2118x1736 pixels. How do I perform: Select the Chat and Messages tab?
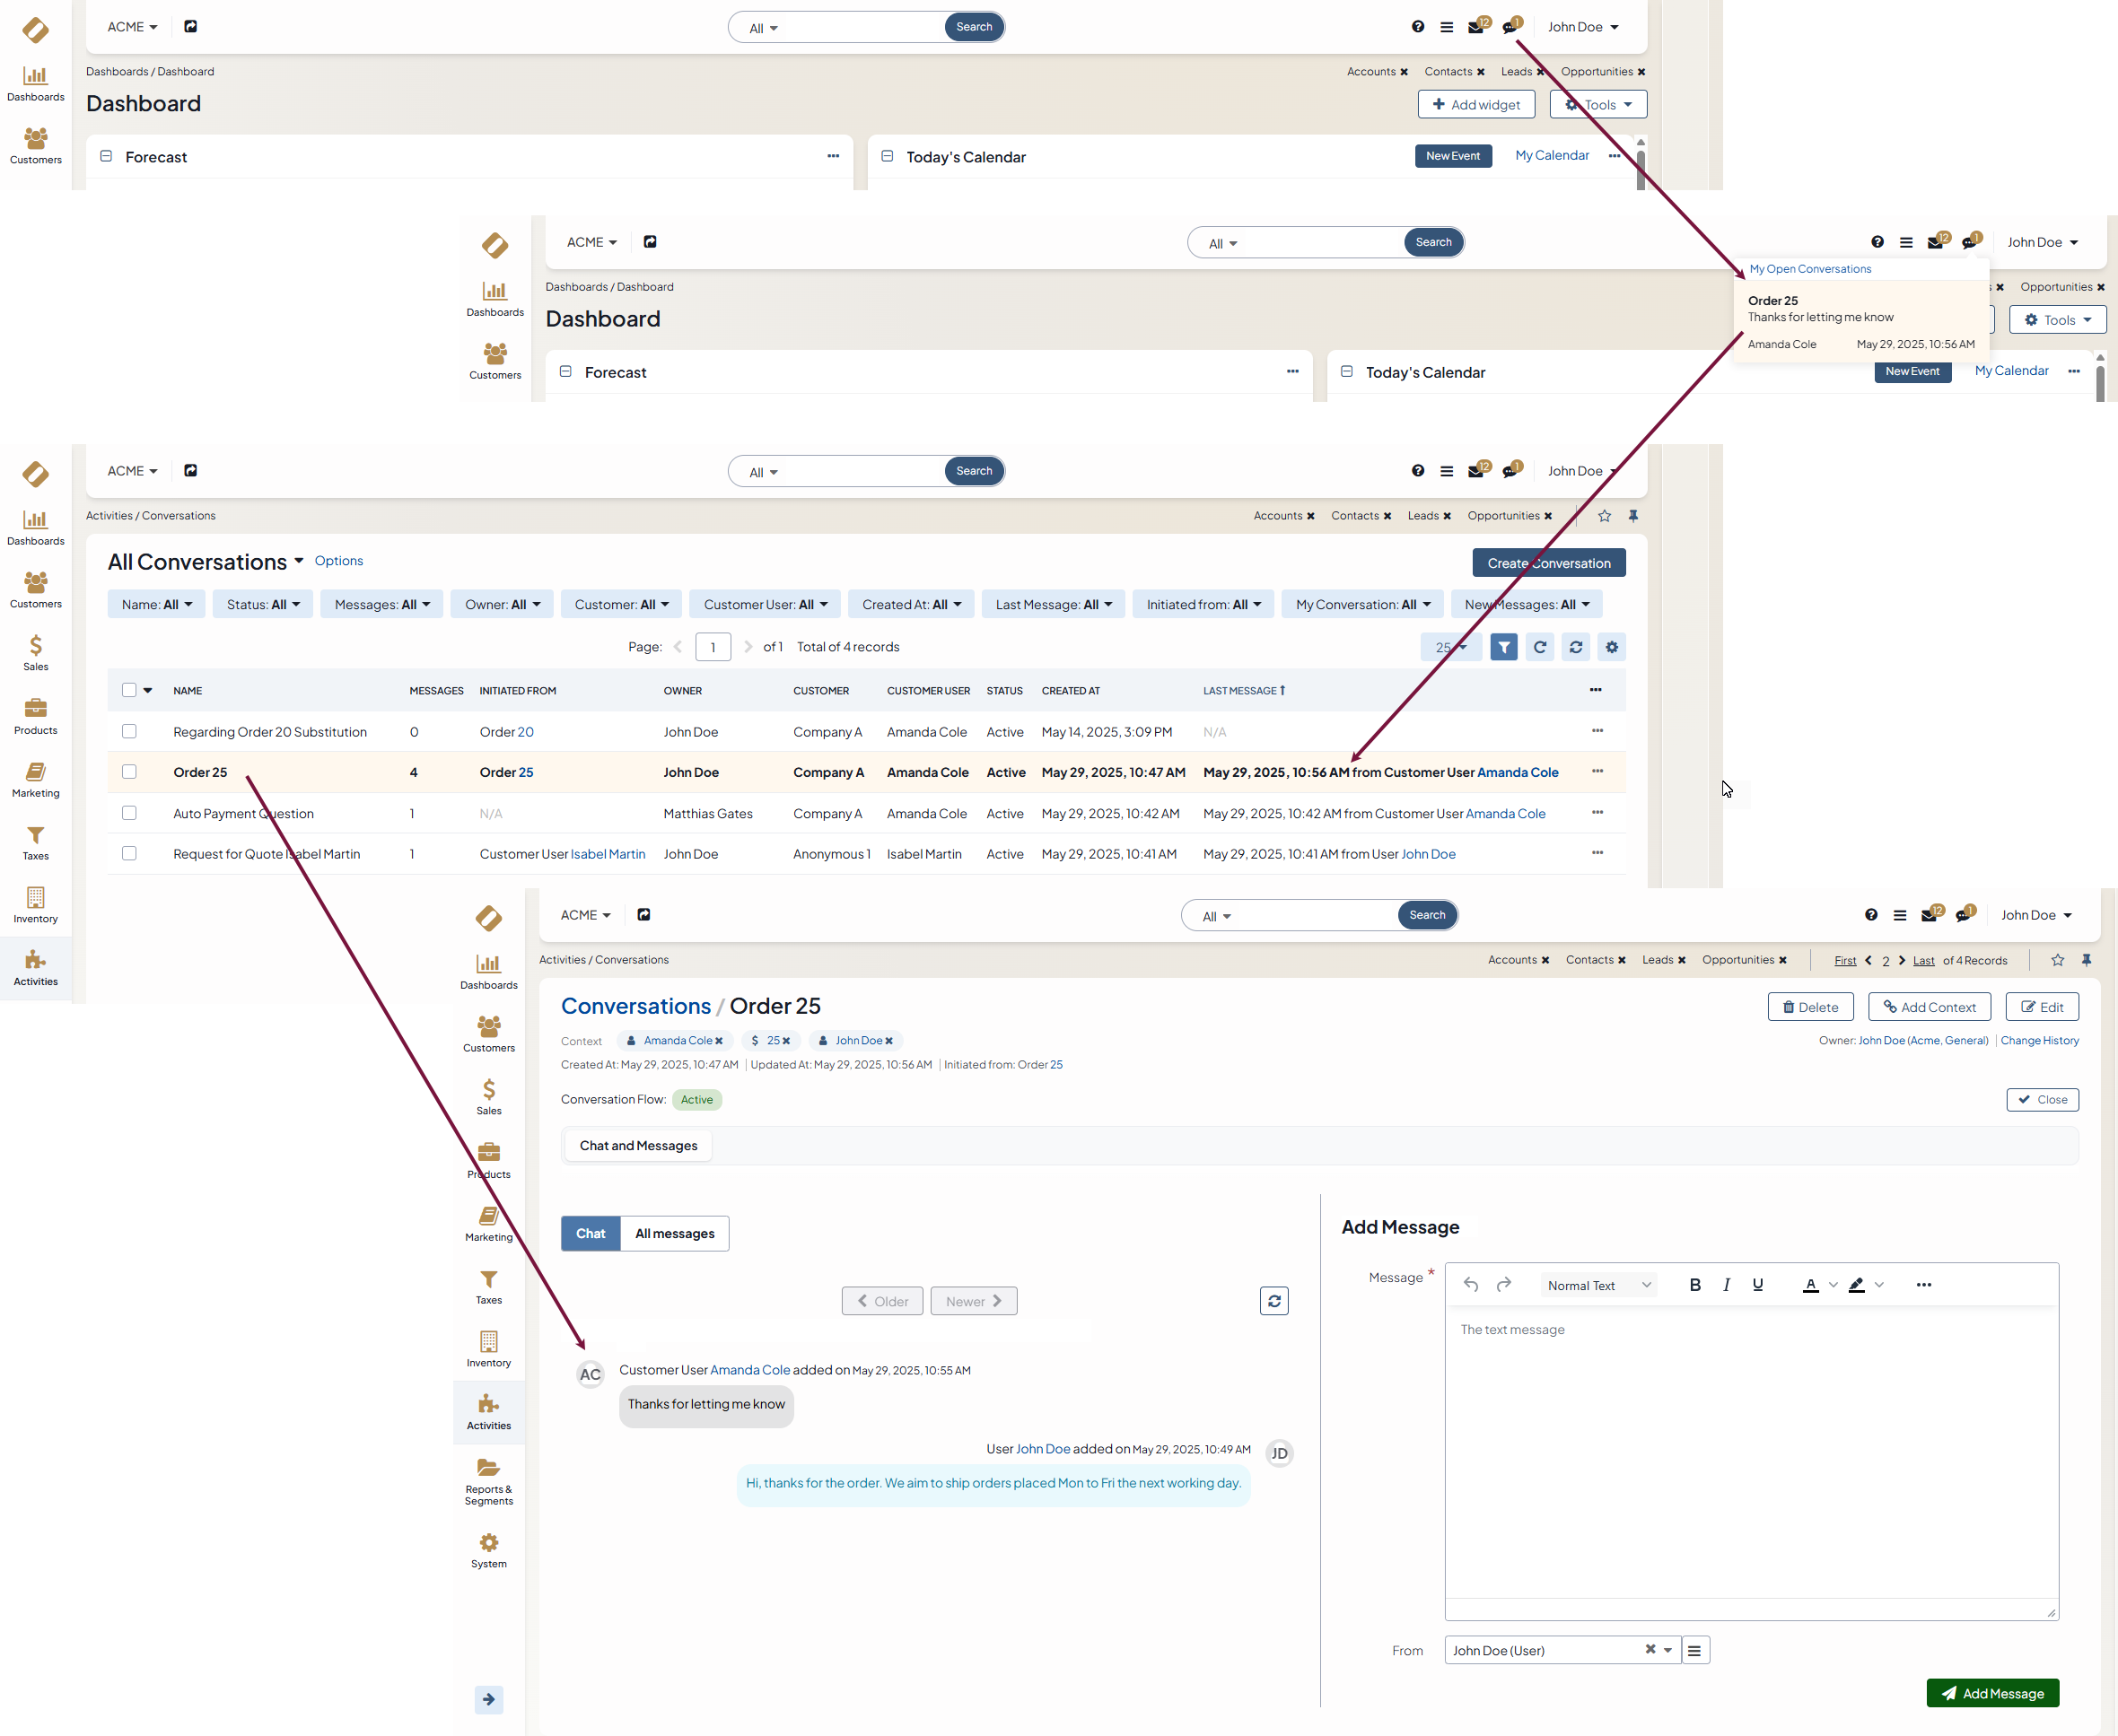pos(637,1145)
